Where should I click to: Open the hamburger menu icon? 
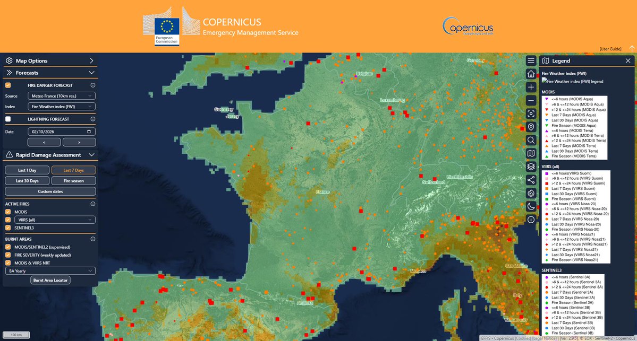click(531, 61)
